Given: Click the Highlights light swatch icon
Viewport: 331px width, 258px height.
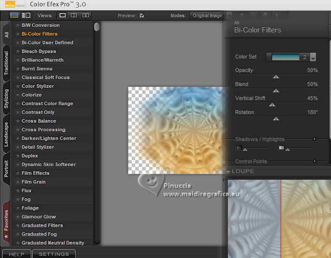Looking at the screenshot, I should (x=281, y=147).
